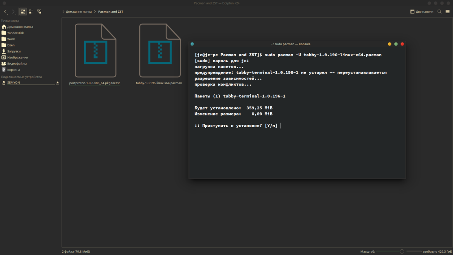Go to Загрузки in the sidebar

(14, 51)
